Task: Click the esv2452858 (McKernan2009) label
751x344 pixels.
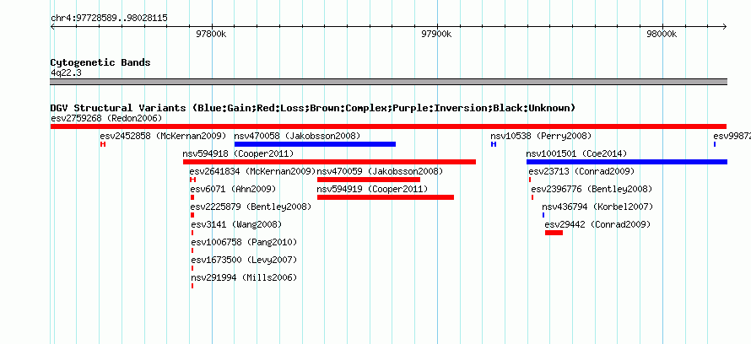Action: (163, 136)
